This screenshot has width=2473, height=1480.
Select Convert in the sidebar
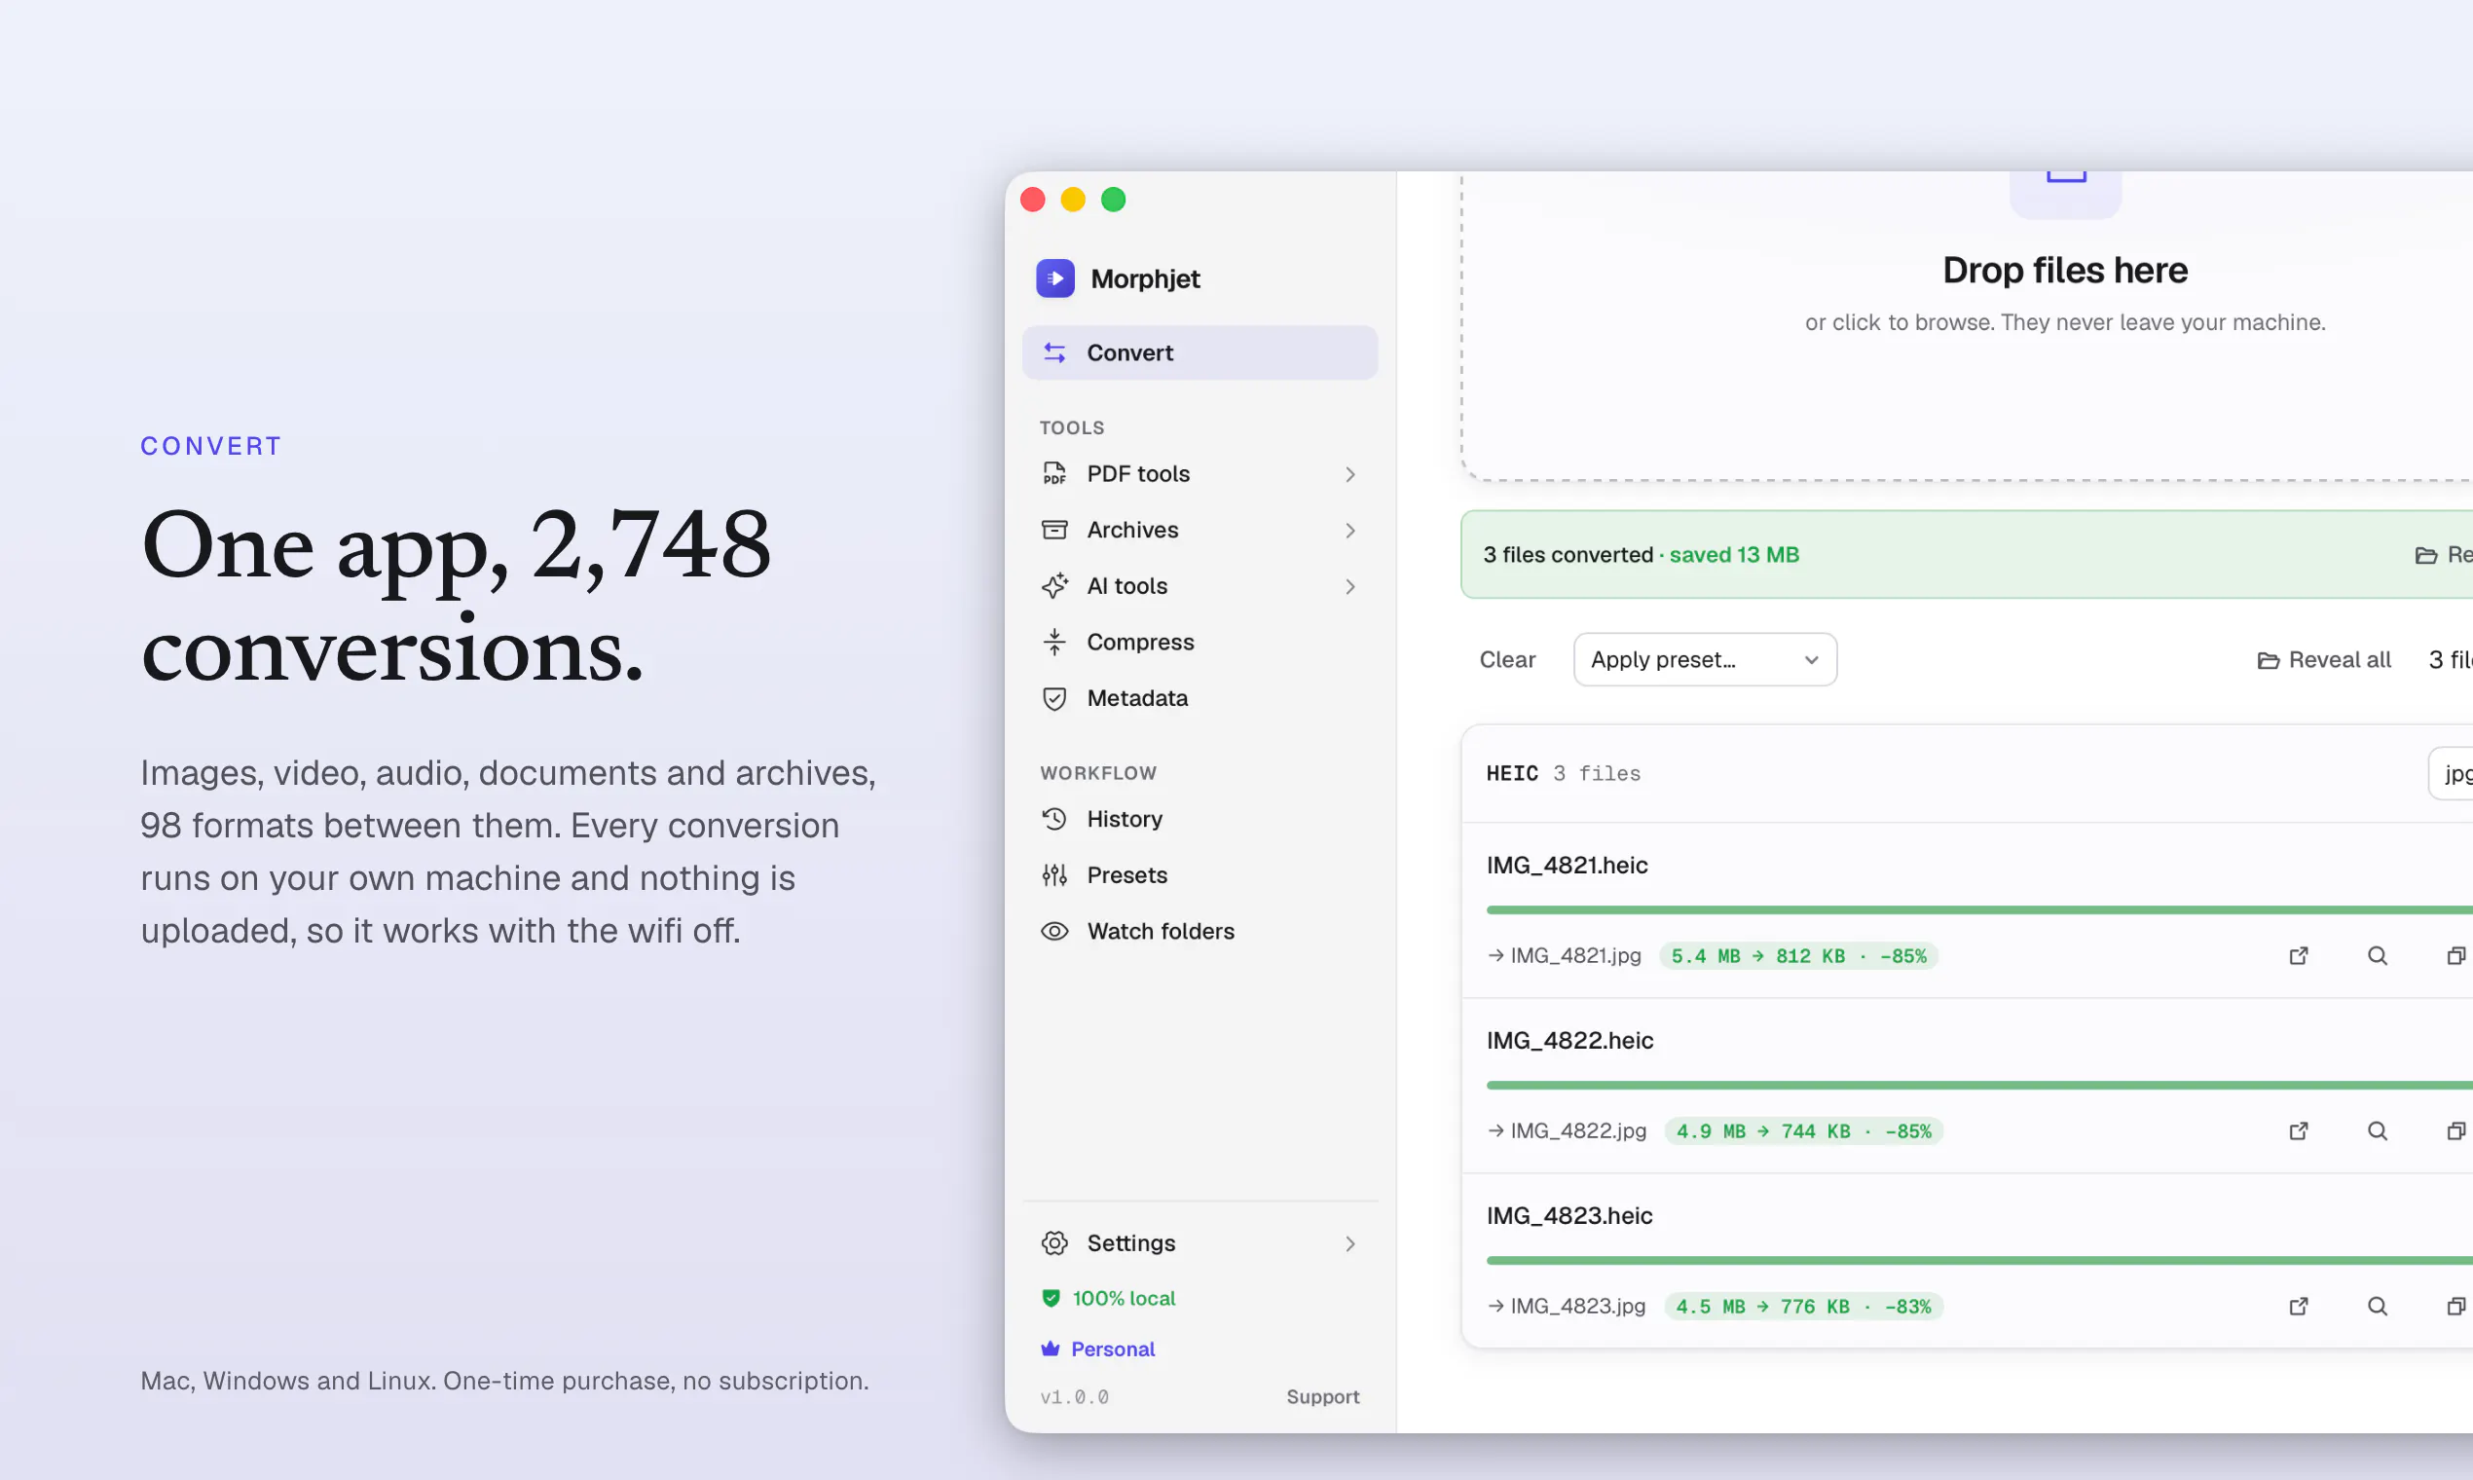1200,353
